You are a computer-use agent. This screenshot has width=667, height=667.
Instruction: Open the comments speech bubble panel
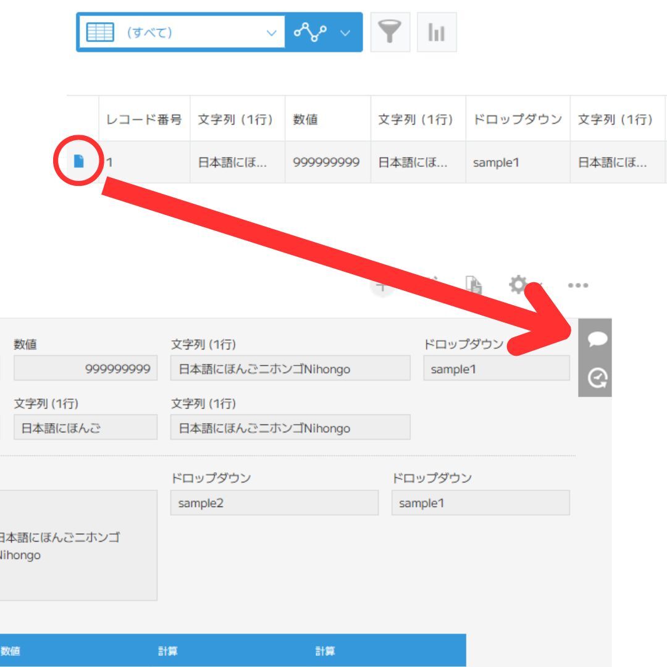(x=597, y=339)
